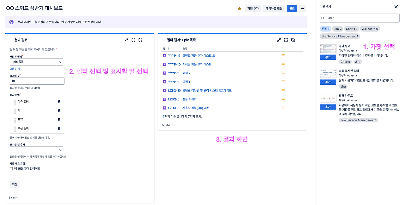Open the more options menu beside 완료 button
This screenshot has height=205, width=404.
302,9
